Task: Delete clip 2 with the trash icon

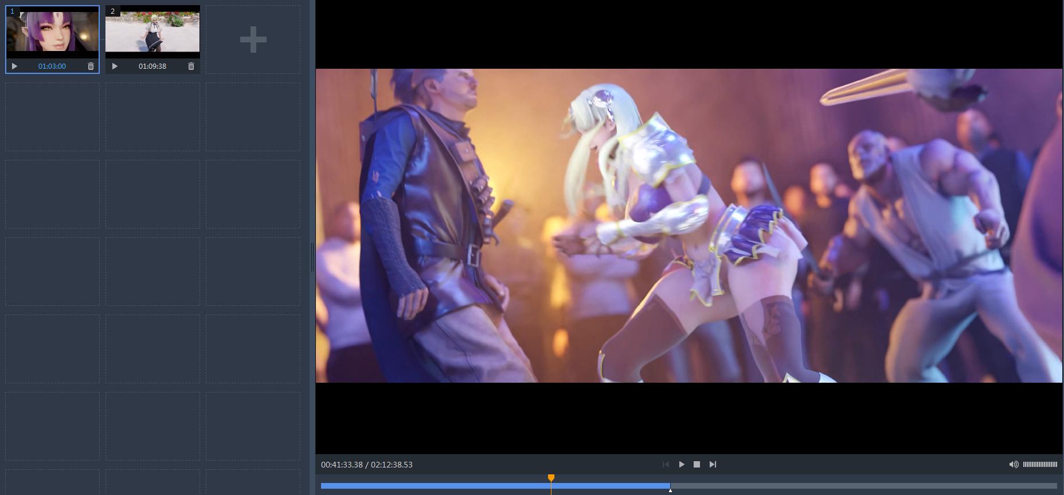Action: (191, 66)
